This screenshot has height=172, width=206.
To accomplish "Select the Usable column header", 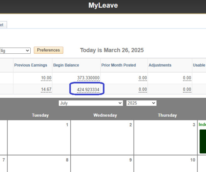I will pyautogui.click(x=199, y=65).
